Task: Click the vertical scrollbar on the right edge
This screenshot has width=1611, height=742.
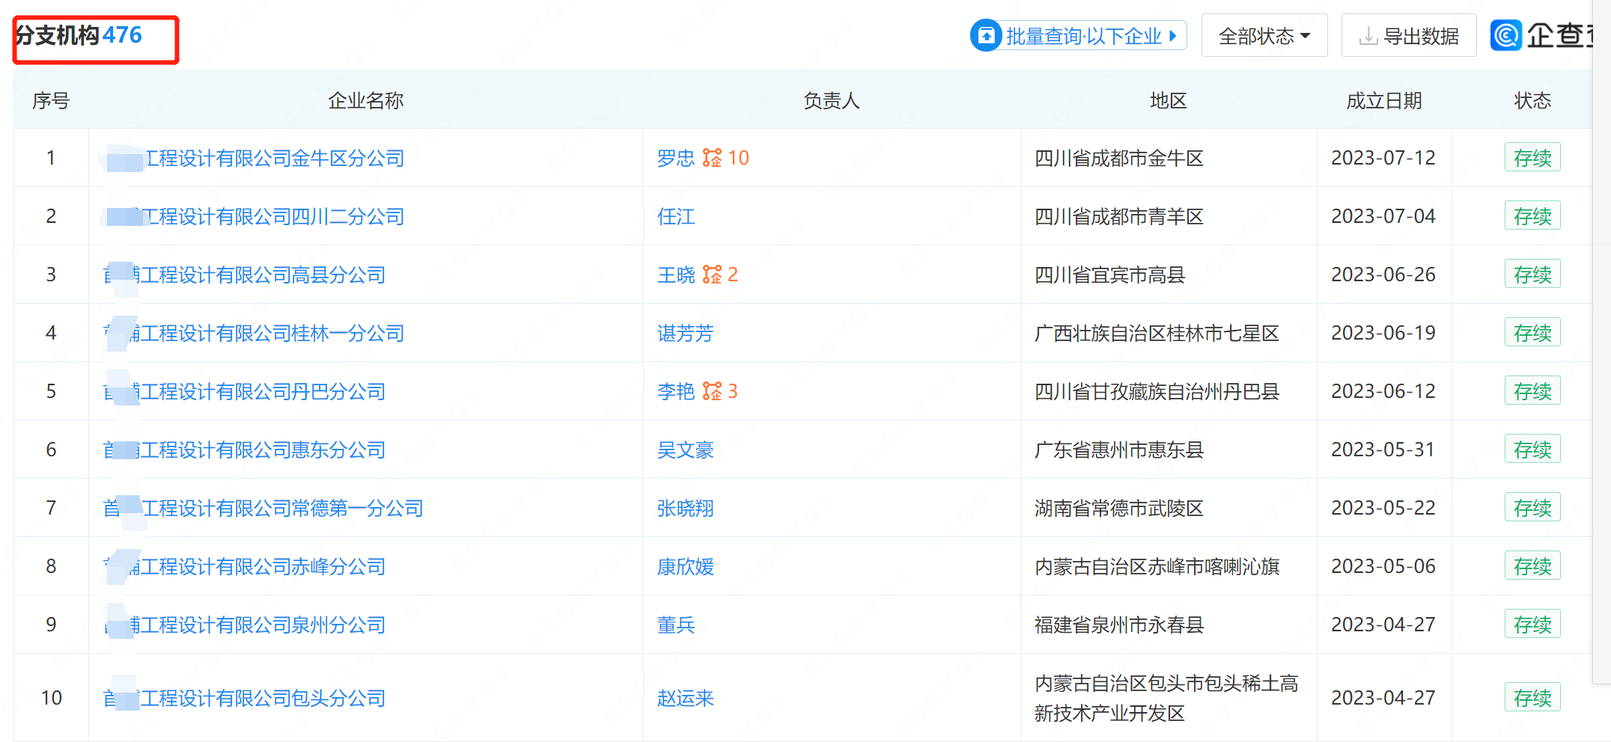Action: [1601, 374]
